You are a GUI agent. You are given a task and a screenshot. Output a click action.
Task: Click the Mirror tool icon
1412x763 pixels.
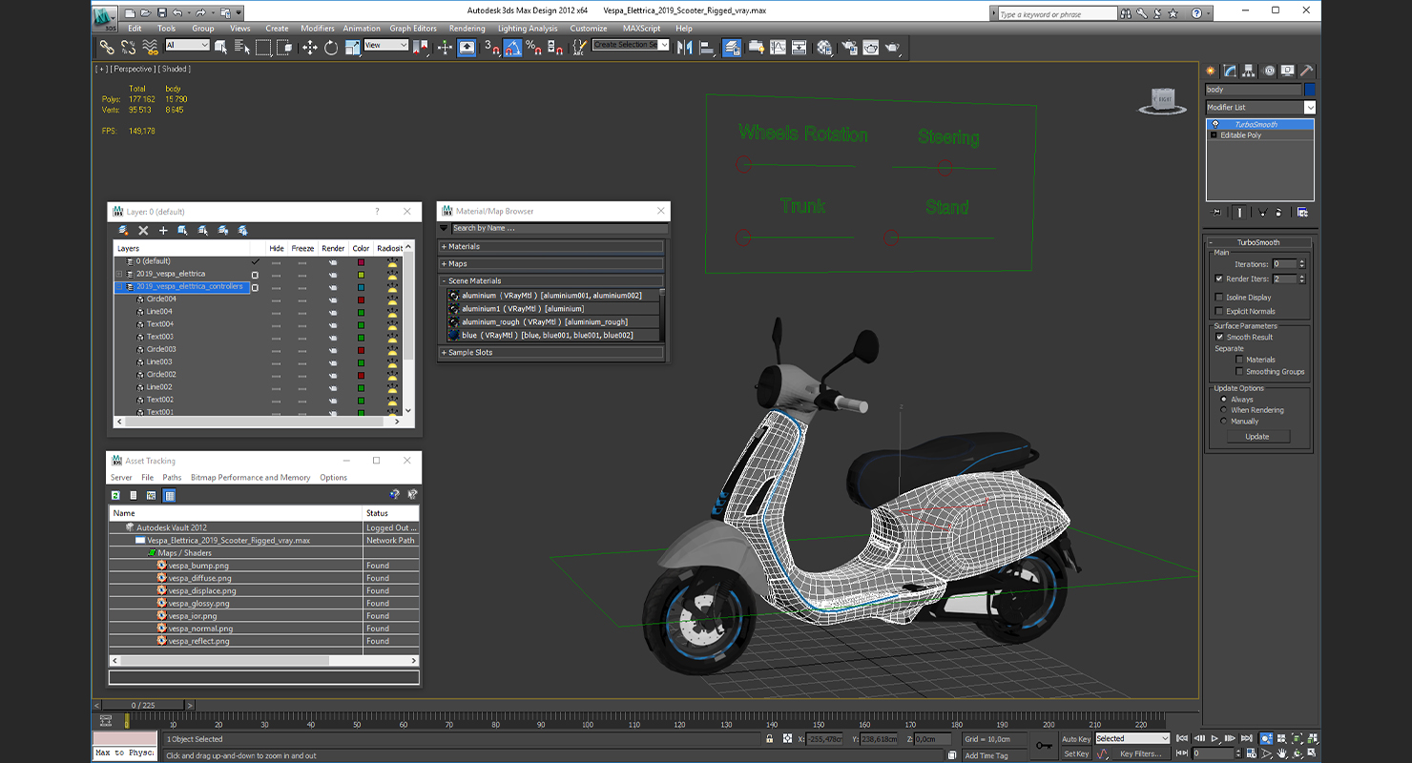(x=684, y=47)
